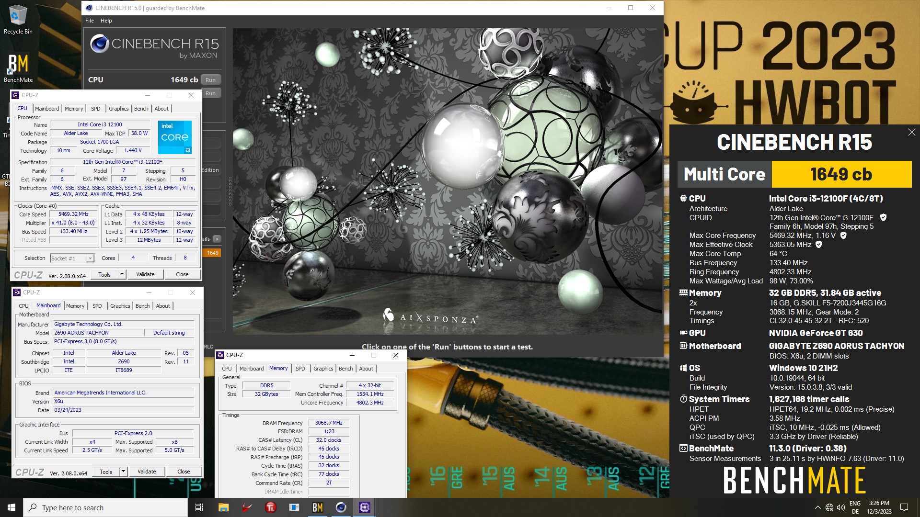The height and width of the screenshot is (517, 920).
Task: Open the Recycle Bin desktop icon
Action: click(x=18, y=20)
